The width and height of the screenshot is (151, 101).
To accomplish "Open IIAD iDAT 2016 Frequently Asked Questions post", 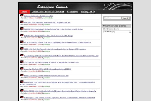I will pos(47,22).
